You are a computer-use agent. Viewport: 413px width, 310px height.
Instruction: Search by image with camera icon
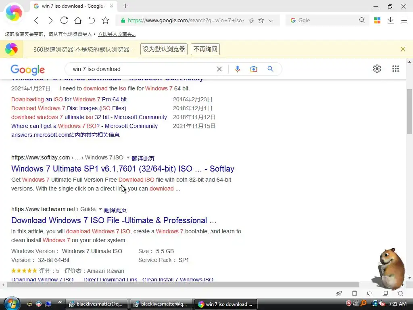[254, 69]
